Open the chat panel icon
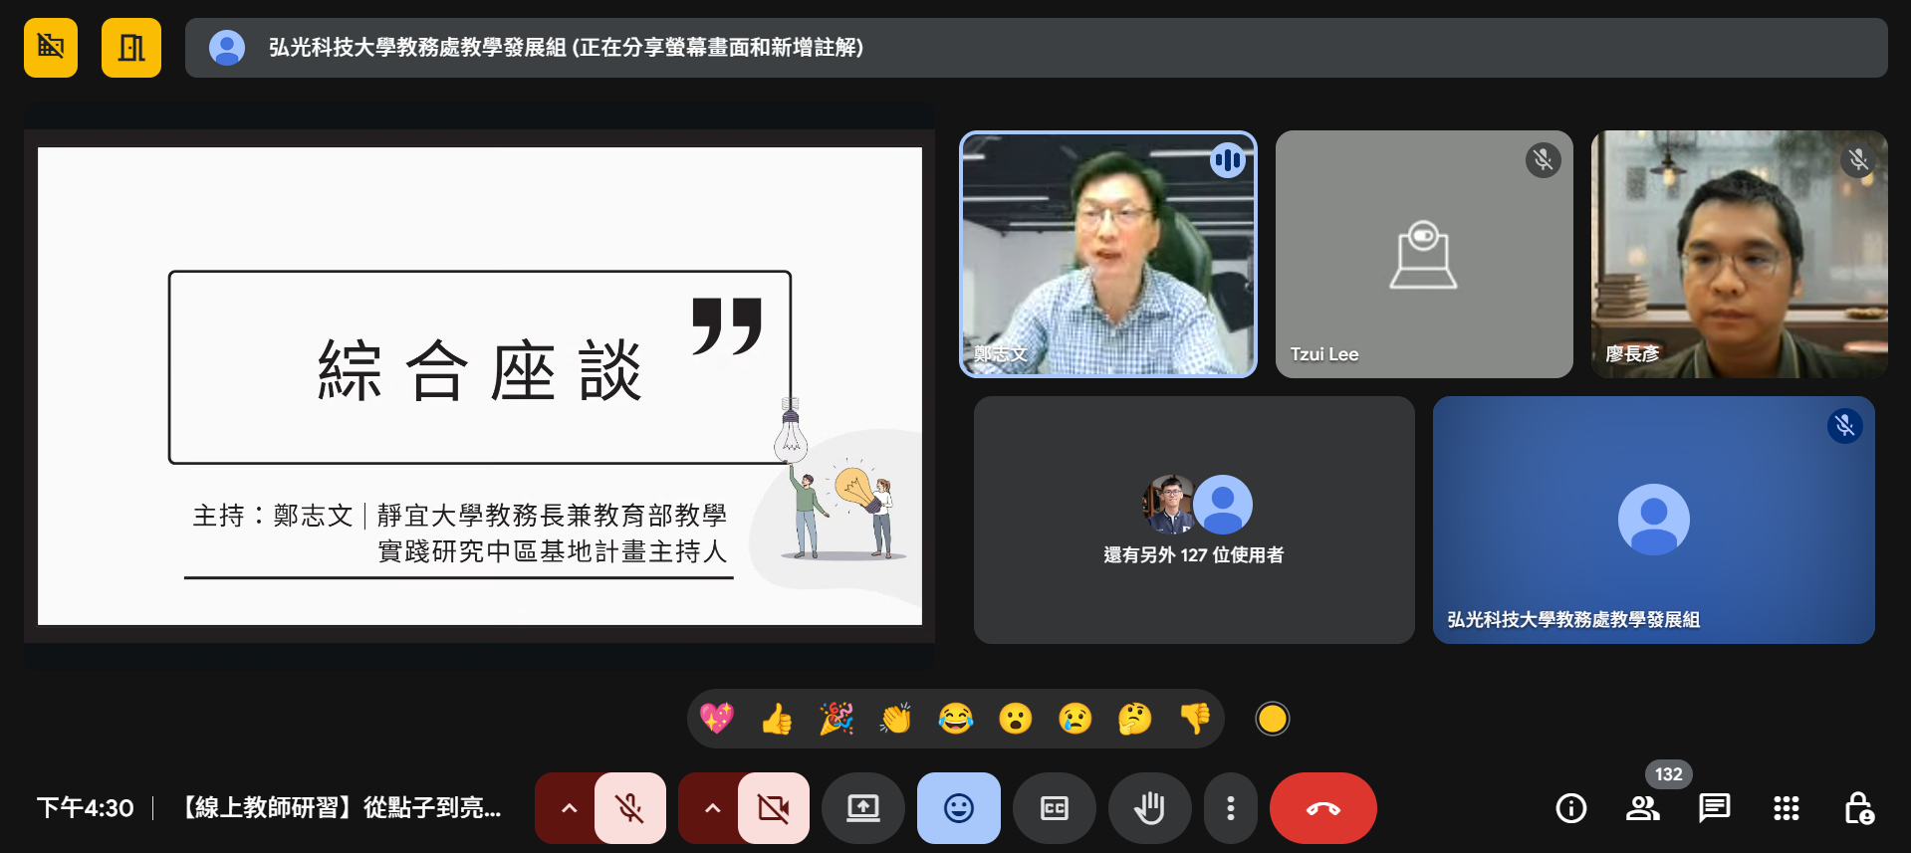The image size is (1911, 853). [1714, 808]
